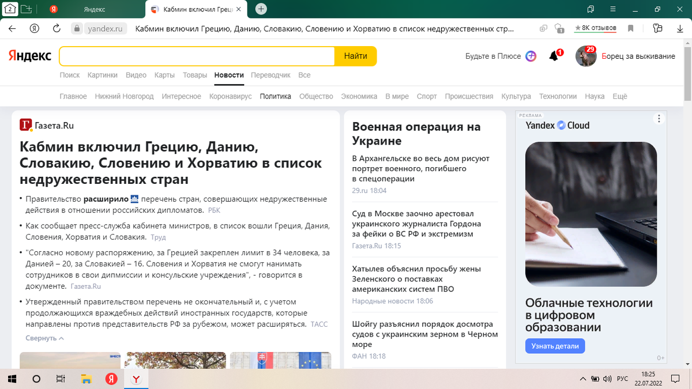Click the yandex.ru address field
Image resolution: width=692 pixels, height=389 pixels.
point(104,28)
